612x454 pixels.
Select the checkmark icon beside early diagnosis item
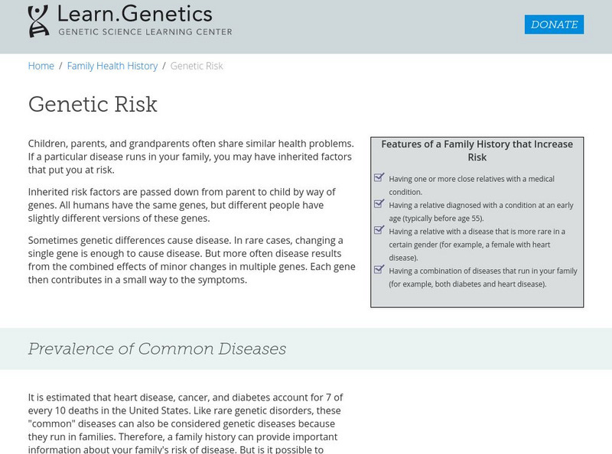377,203
